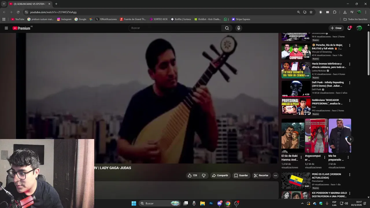Like the video with 729 likes

pos(193,175)
